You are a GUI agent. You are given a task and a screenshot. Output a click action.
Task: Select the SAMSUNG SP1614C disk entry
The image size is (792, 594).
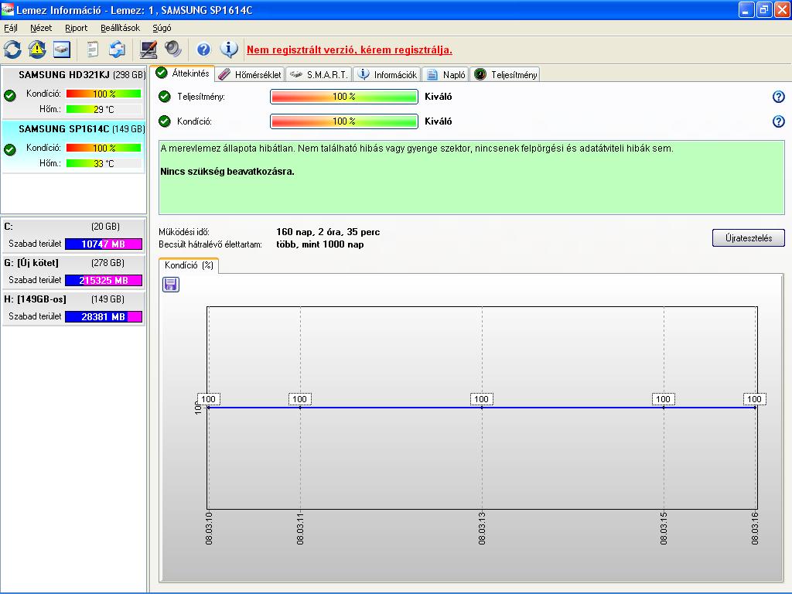pyautogui.click(x=73, y=146)
